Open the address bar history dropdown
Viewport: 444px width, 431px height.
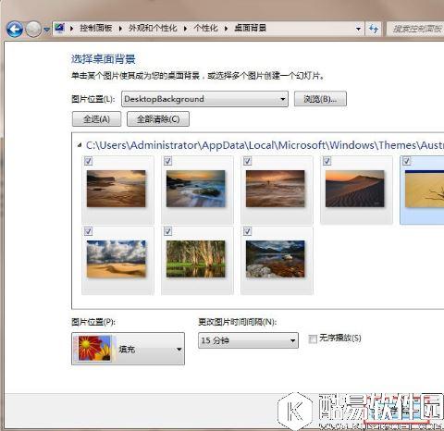click(358, 29)
